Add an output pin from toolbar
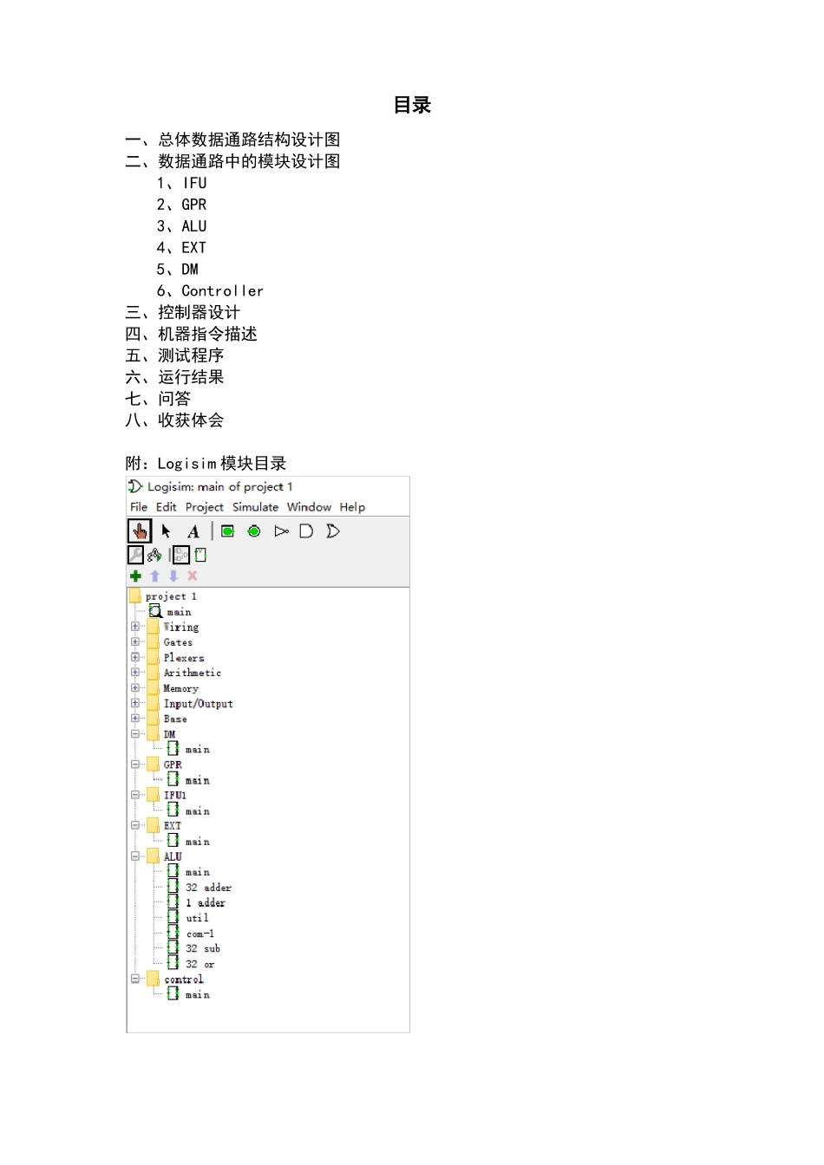Viewport: 824px width, 1165px height. click(254, 530)
